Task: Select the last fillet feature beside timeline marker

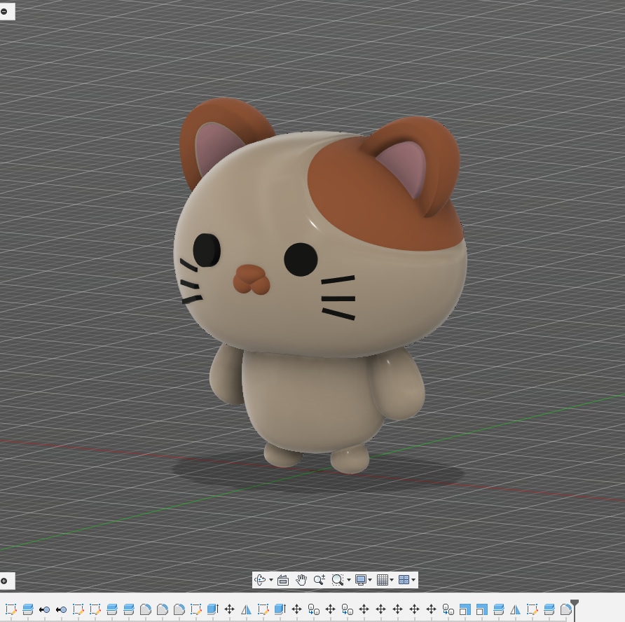Action: coord(565,609)
